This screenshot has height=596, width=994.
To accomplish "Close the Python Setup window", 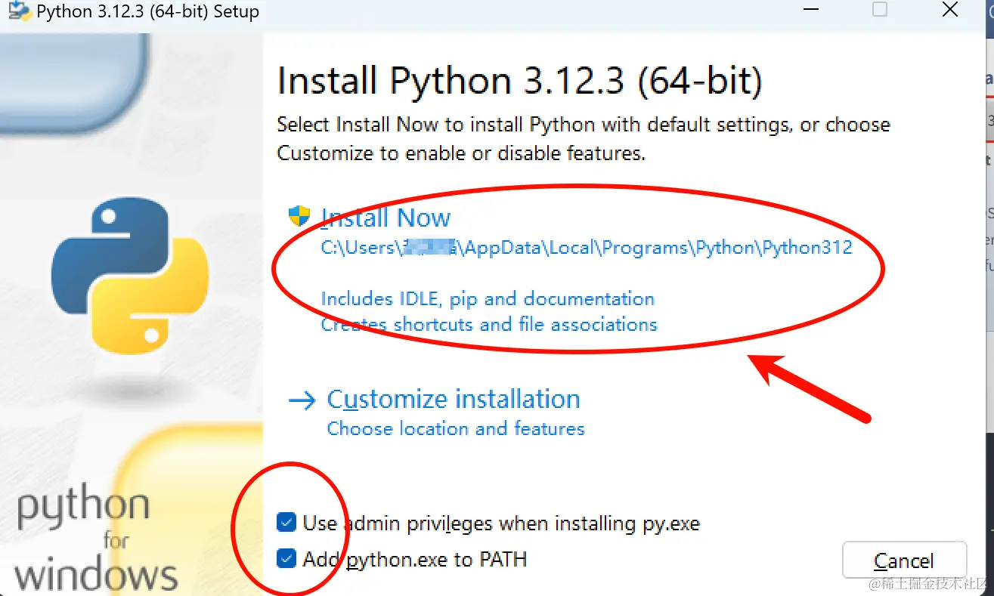I will pos(950,11).
